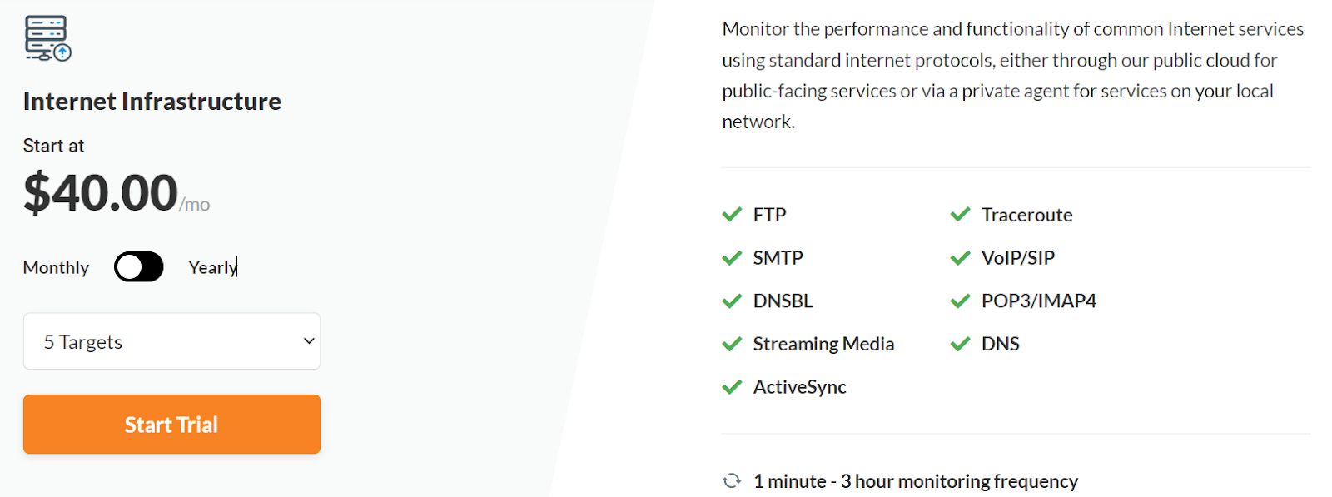Viewport: 1332px width, 497px height.
Task: Click the Start Trial button
Action: [171, 425]
